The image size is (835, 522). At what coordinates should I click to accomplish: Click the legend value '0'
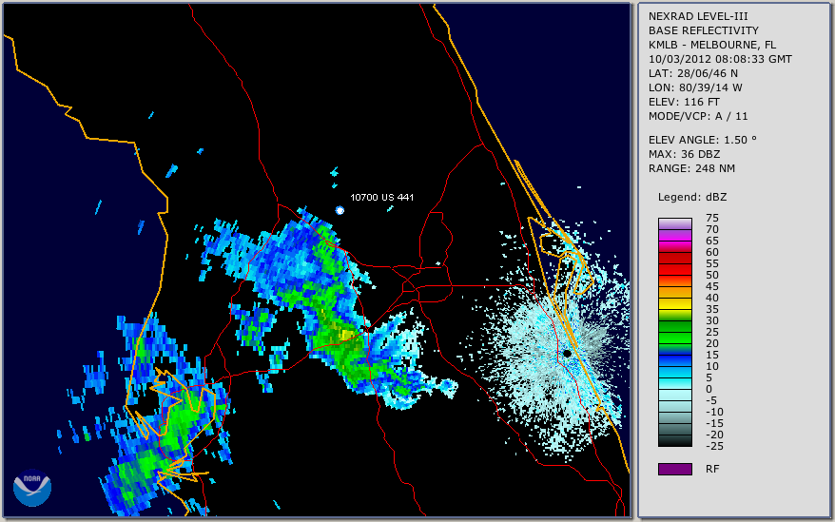(x=709, y=390)
